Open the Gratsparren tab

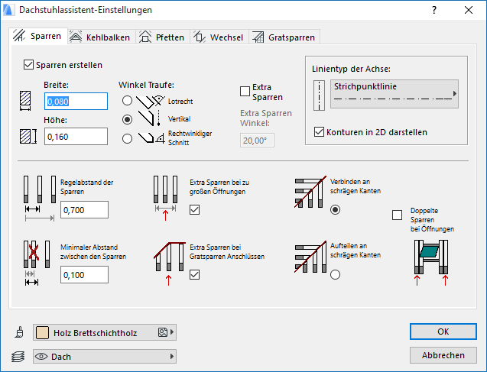click(282, 37)
